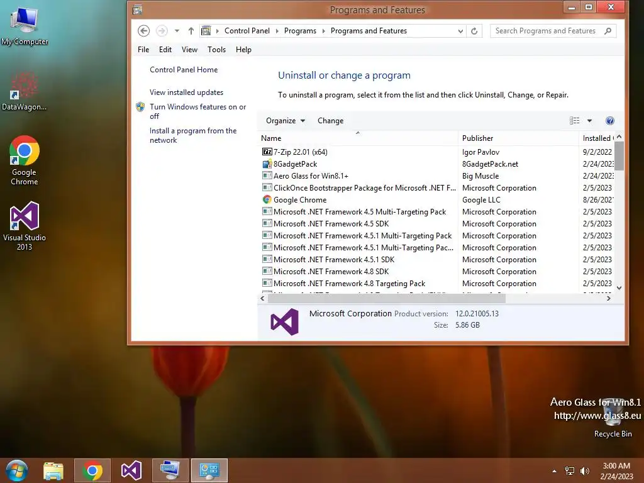Open the volume tray icon

pos(584,471)
